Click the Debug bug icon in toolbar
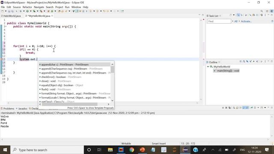The width and height of the screenshot is (274, 154). pos(21,11)
